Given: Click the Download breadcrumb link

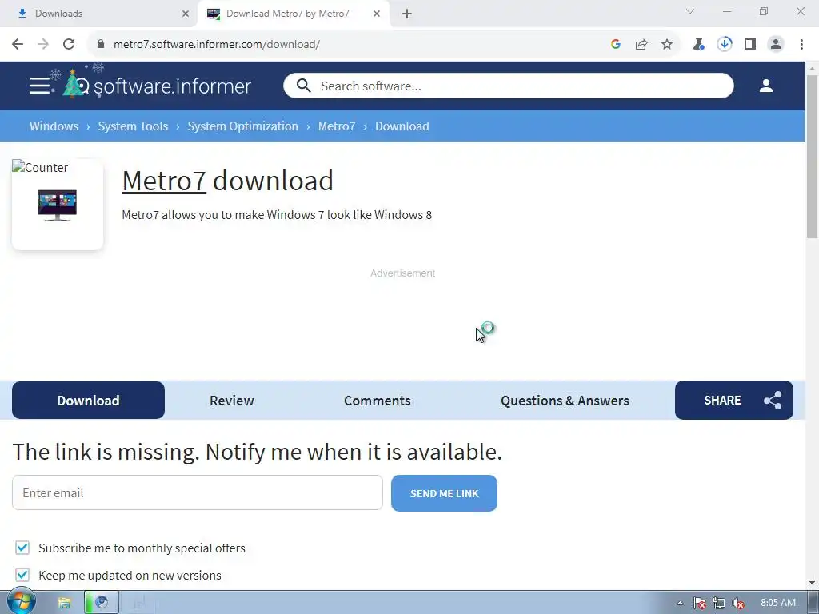Looking at the screenshot, I should tap(402, 126).
